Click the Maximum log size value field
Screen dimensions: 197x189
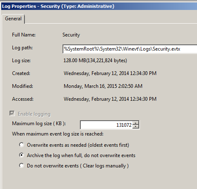(x=106, y=125)
